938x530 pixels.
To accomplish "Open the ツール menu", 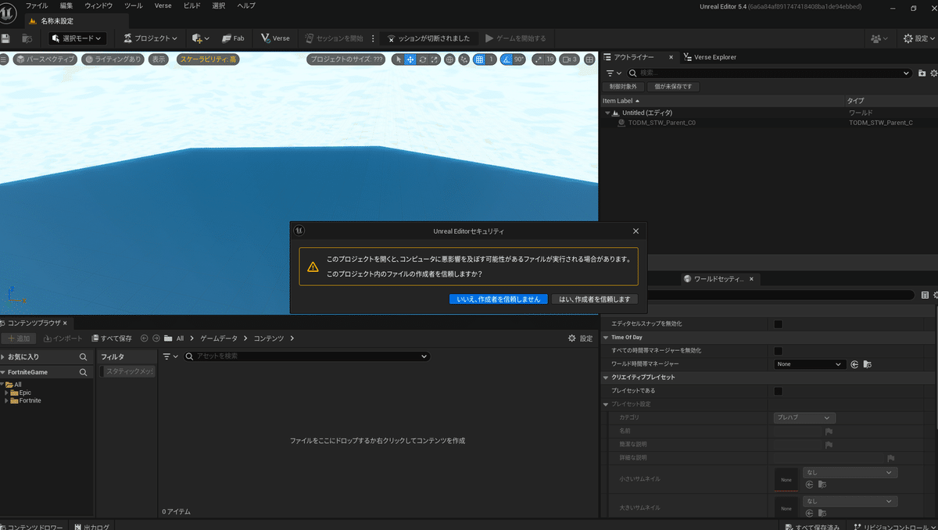I will [x=134, y=5].
